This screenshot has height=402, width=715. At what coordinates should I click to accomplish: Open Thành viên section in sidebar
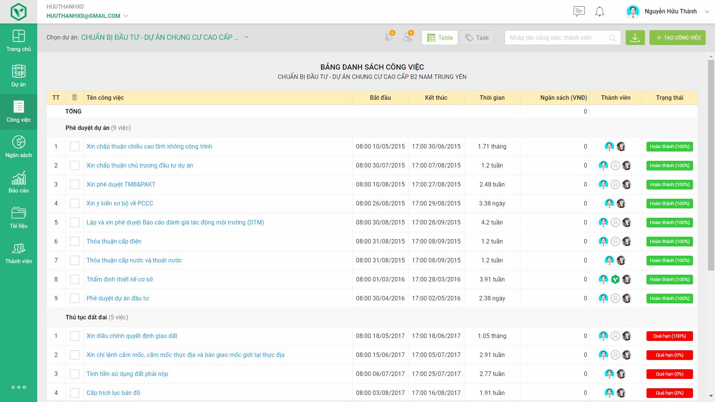pyautogui.click(x=19, y=253)
